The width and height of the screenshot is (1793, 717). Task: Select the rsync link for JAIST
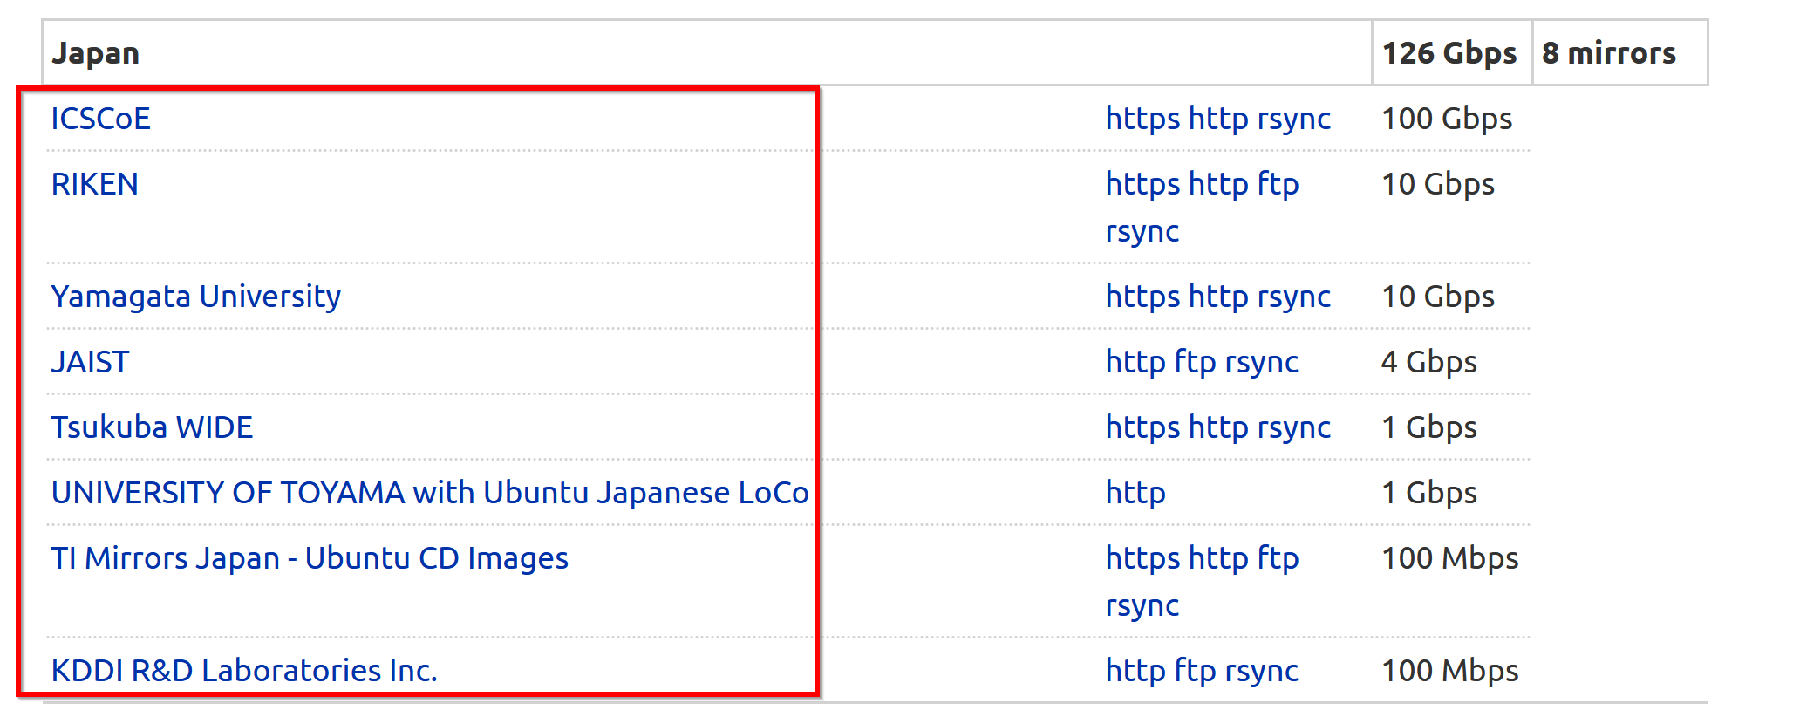1262,362
